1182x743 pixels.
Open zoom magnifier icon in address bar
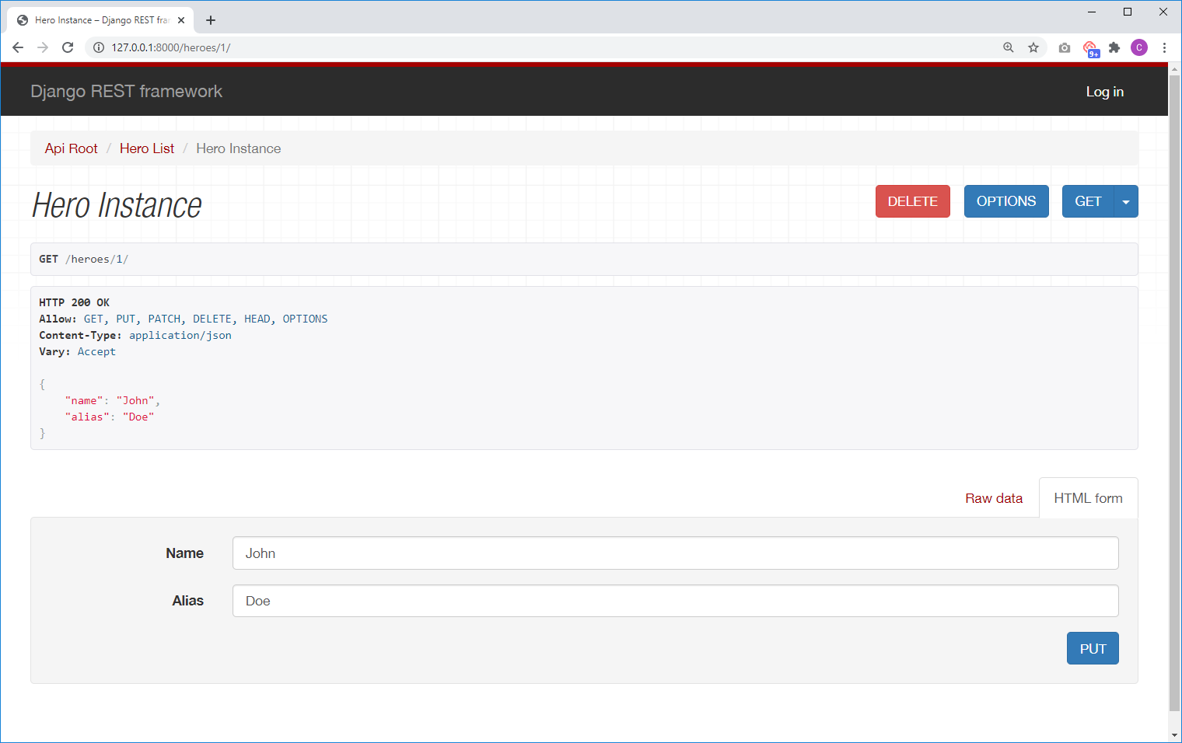point(1009,47)
